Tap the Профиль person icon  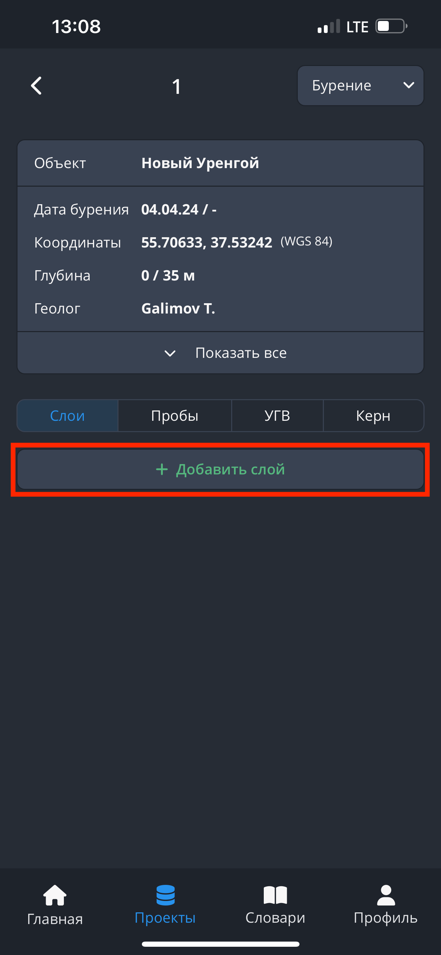point(386,895)
